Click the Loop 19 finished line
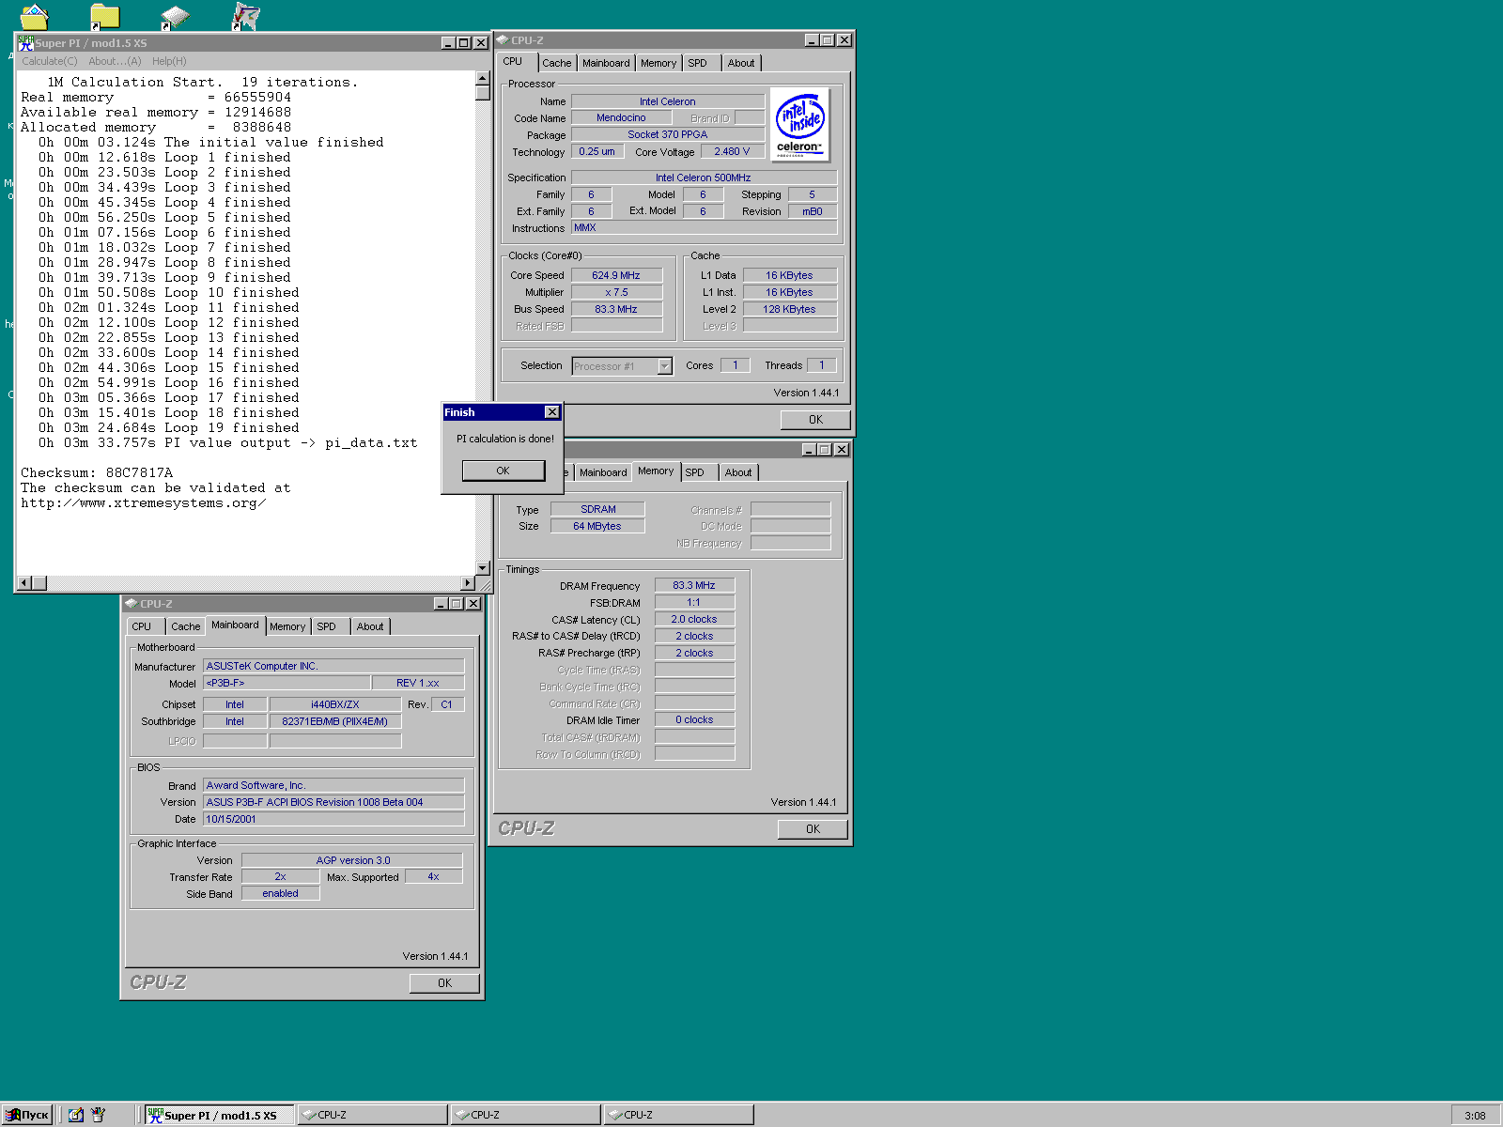1503x1127 pixels. point(169,427)
